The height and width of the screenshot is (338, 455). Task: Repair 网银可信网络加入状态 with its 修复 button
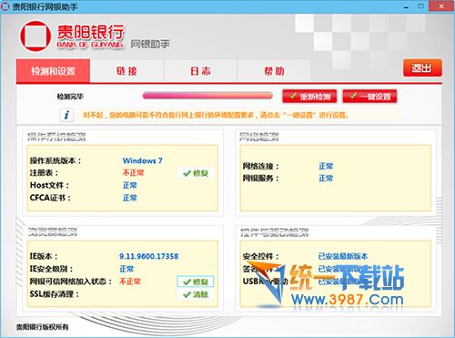(196, 282)
